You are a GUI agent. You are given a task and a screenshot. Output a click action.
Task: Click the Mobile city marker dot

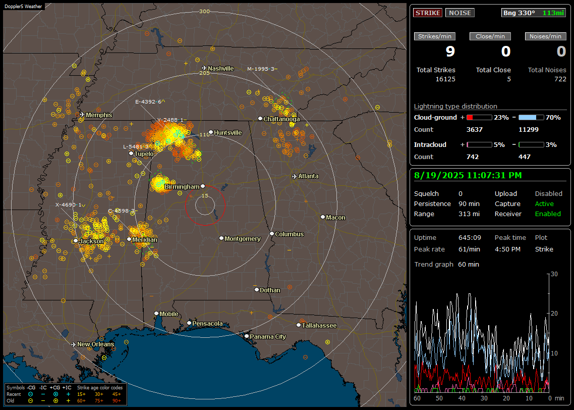[x=156, y=313]
